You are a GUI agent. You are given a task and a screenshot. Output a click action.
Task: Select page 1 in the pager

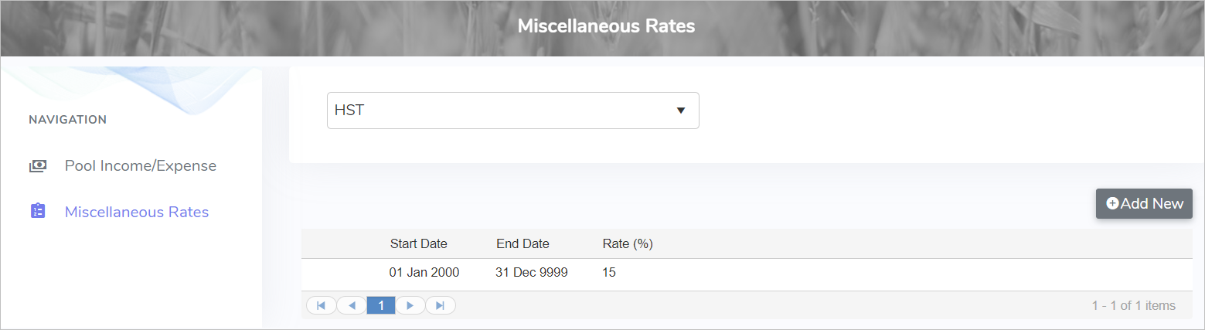[381, 305]
